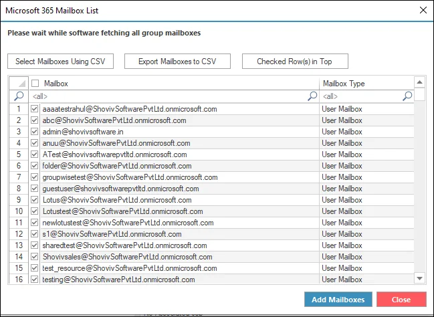Uncheck sharedtest mailbox checkbox
This screenshot has height=317, width=434.
(34, 245)
